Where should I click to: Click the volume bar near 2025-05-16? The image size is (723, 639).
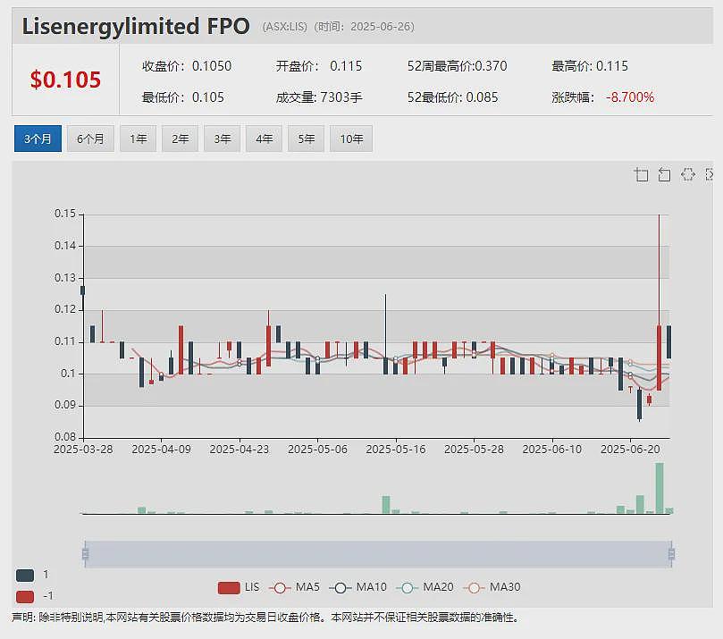[x=386, y=505]
